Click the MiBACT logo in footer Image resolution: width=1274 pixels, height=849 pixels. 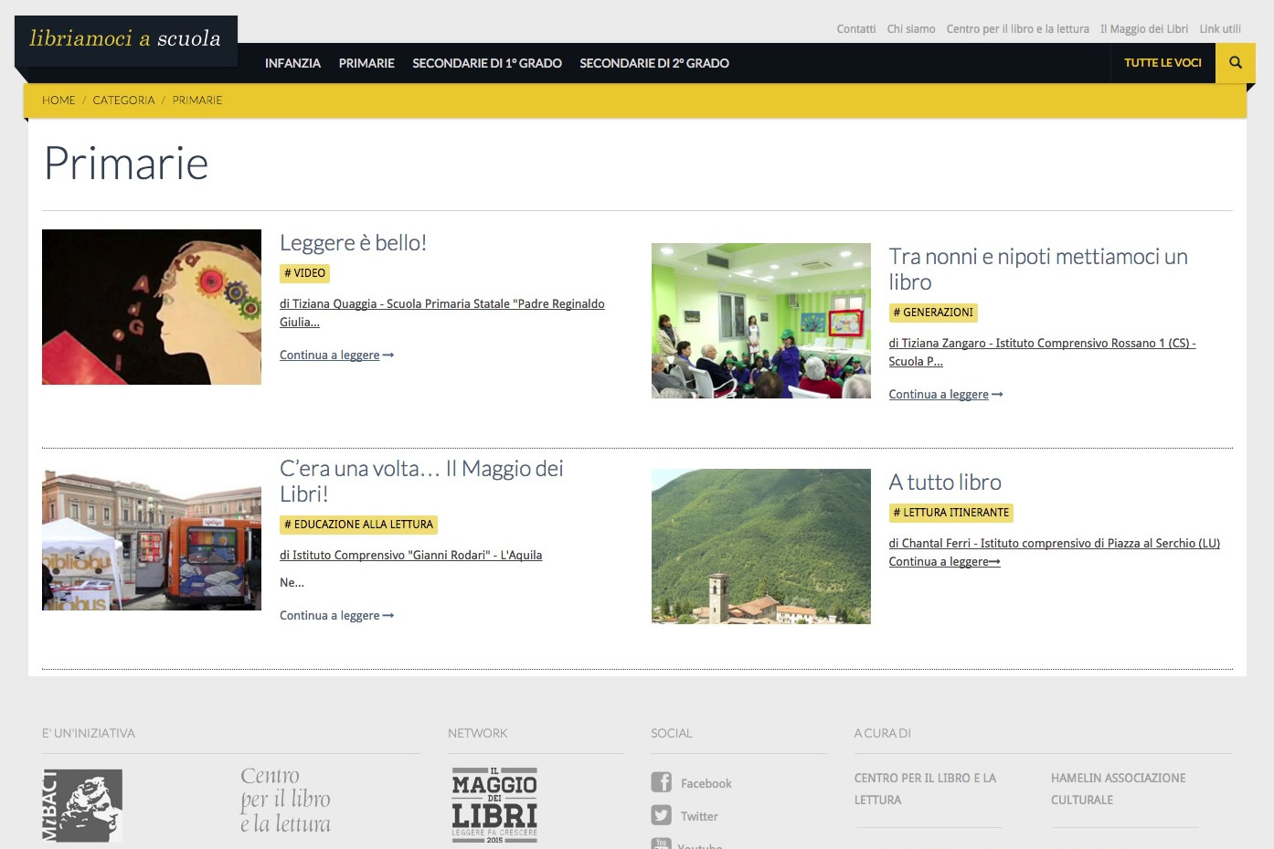(82, 805)
